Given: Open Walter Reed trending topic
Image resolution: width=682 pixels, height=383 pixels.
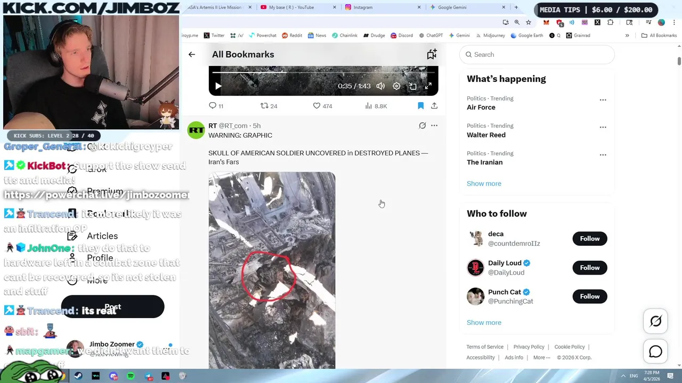Looking at the screenshot, I should (x=486, y=135).
